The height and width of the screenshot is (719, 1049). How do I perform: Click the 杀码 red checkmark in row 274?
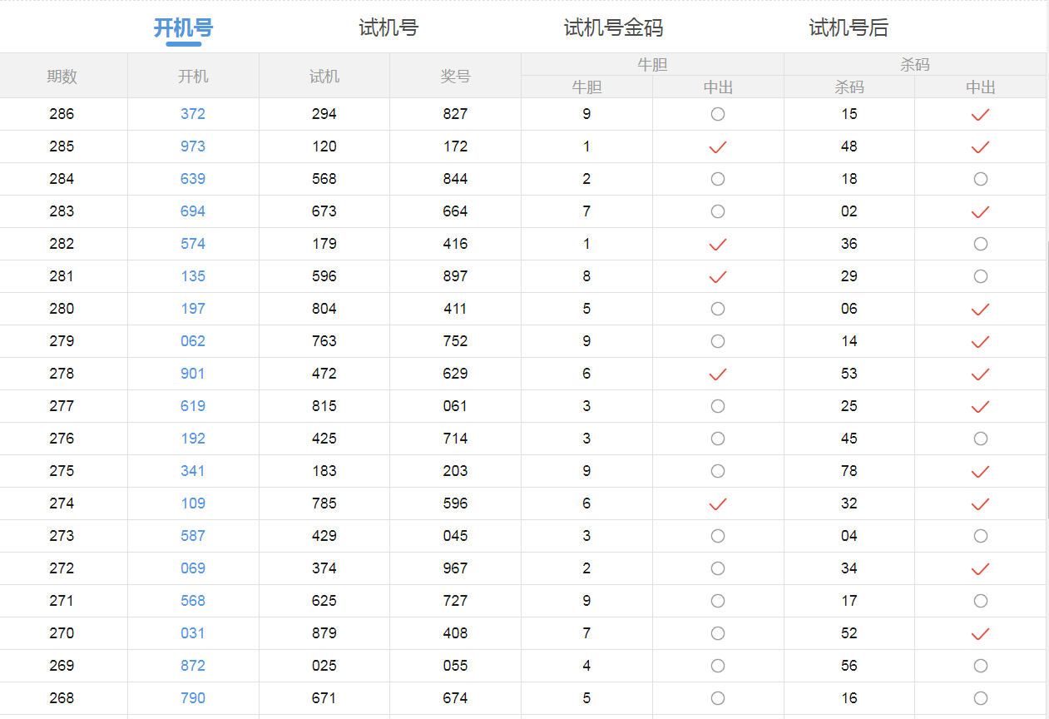pos(980,504)
